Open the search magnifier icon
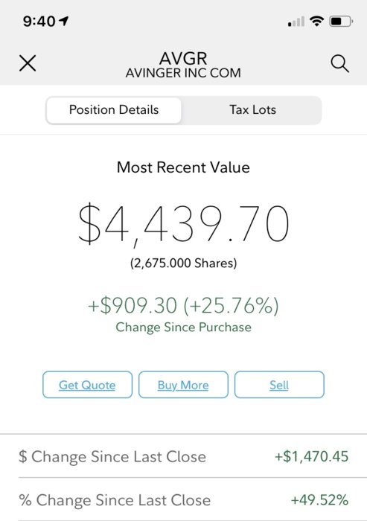367x521 pixels. [x=339, y=63]
